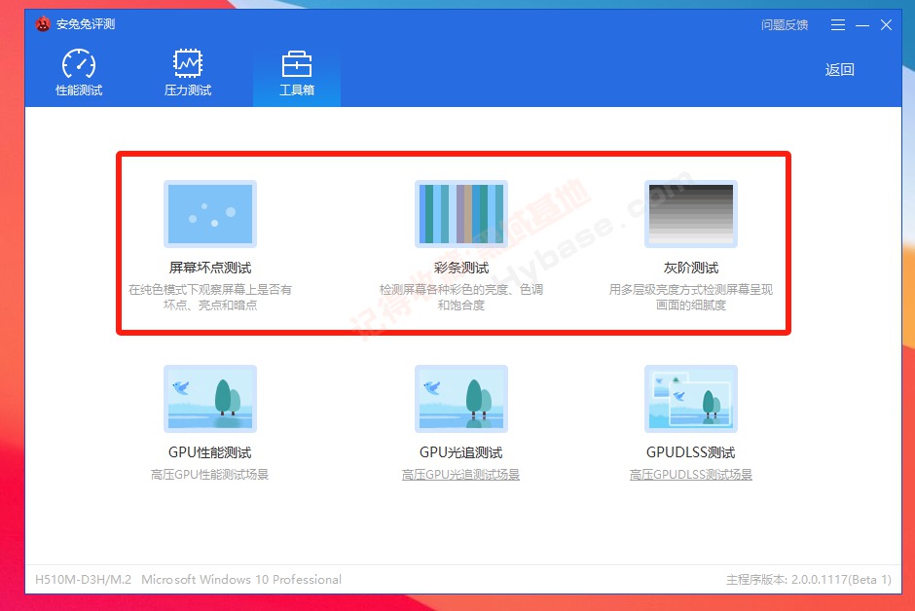
Task: Click the 高压GPU性能测试场景 description
Action: [210, 475]
